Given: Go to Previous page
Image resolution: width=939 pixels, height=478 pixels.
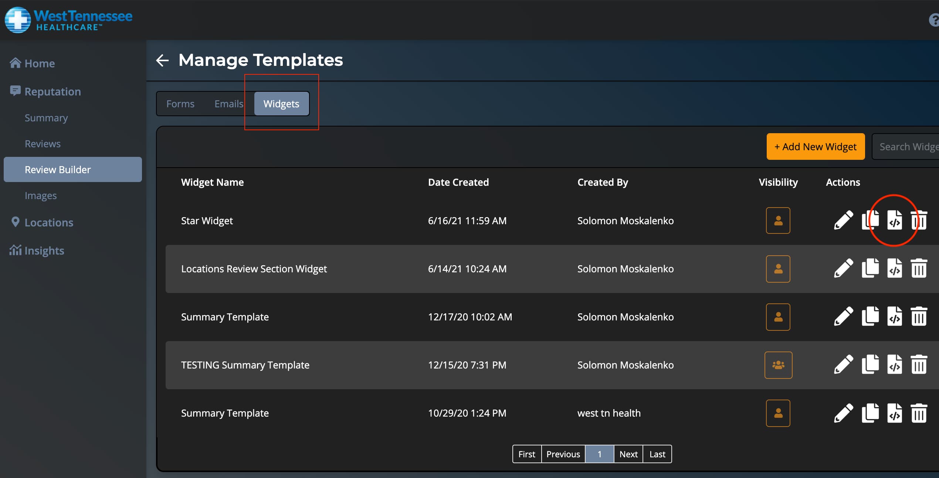Looking at the screenshot, I should click(563, 454).
